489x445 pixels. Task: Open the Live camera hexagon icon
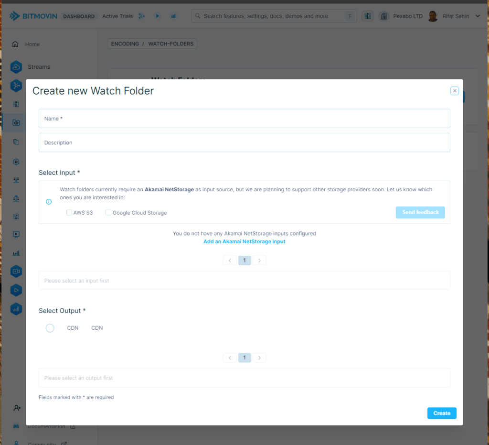click(16, 271)
